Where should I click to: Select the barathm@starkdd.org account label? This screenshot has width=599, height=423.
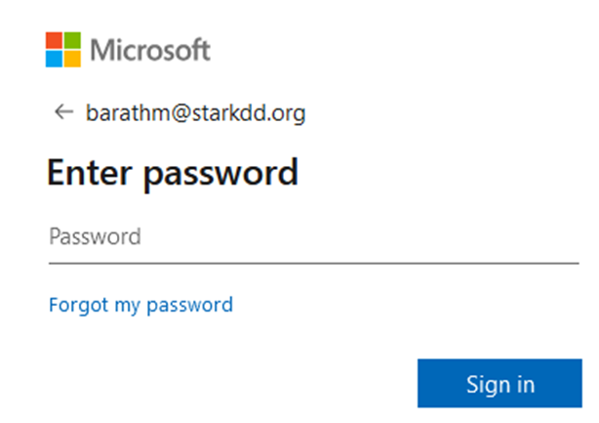(195, 112)
